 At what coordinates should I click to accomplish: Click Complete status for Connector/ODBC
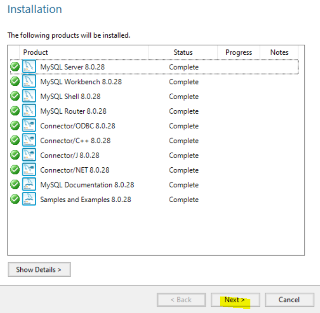[x=184, y=126]
